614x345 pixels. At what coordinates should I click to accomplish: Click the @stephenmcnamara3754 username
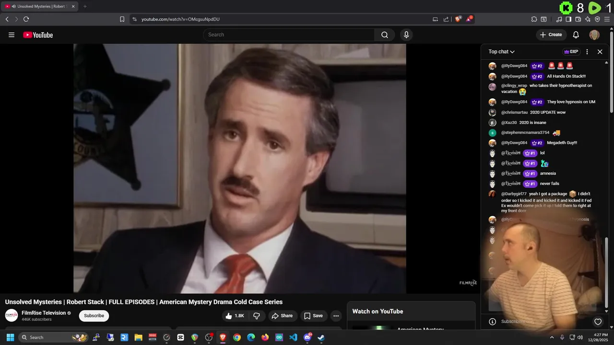525,133
